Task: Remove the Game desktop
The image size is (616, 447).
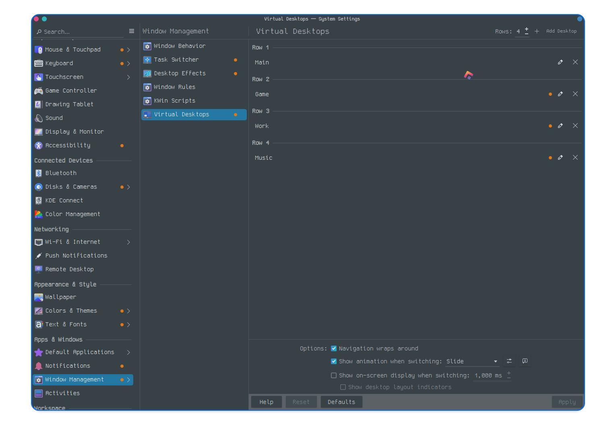Action: tap(575, 94)
